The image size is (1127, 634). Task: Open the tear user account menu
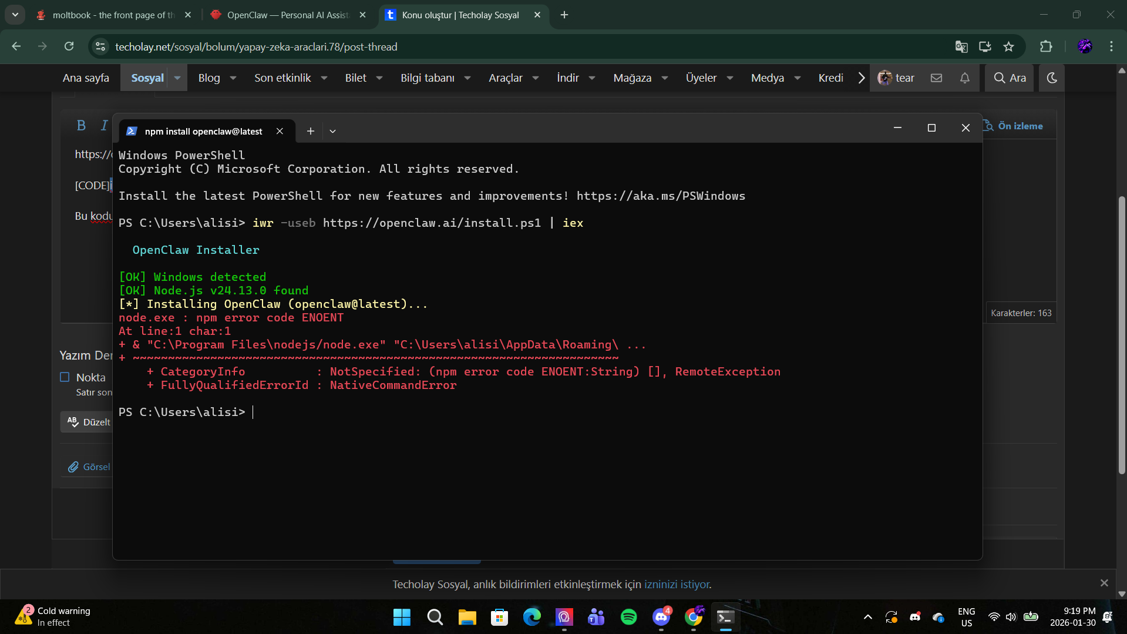[896, 78]
